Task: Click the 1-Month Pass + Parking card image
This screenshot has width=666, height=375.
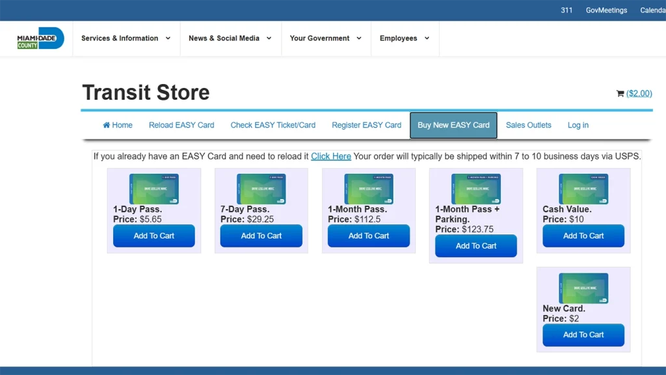Action: coord(475,189)
